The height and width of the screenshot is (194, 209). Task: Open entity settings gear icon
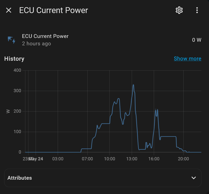(x=179, y=10)
